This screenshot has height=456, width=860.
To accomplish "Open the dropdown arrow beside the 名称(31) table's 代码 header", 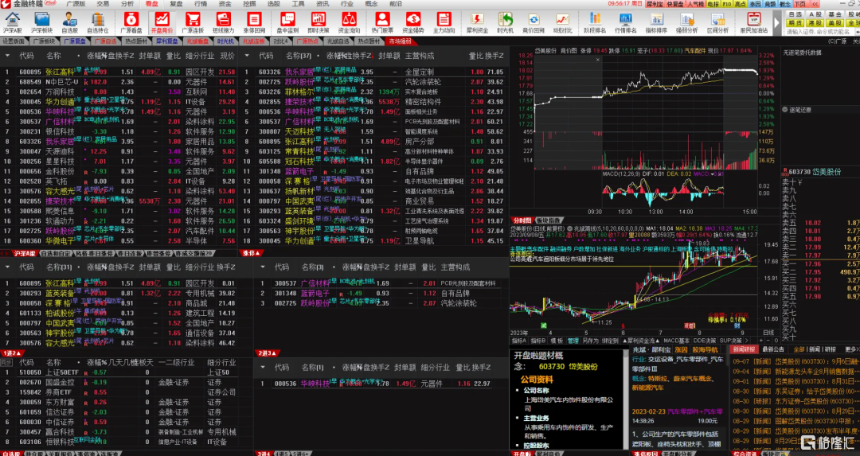I will [7, 267].
